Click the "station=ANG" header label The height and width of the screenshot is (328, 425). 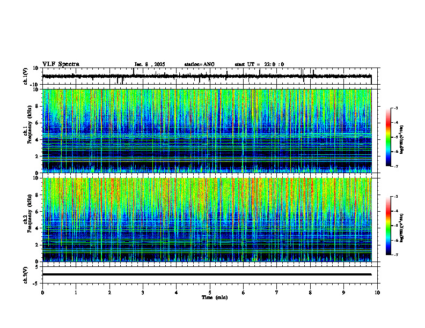pyautogui.click(x=199, y=64)
